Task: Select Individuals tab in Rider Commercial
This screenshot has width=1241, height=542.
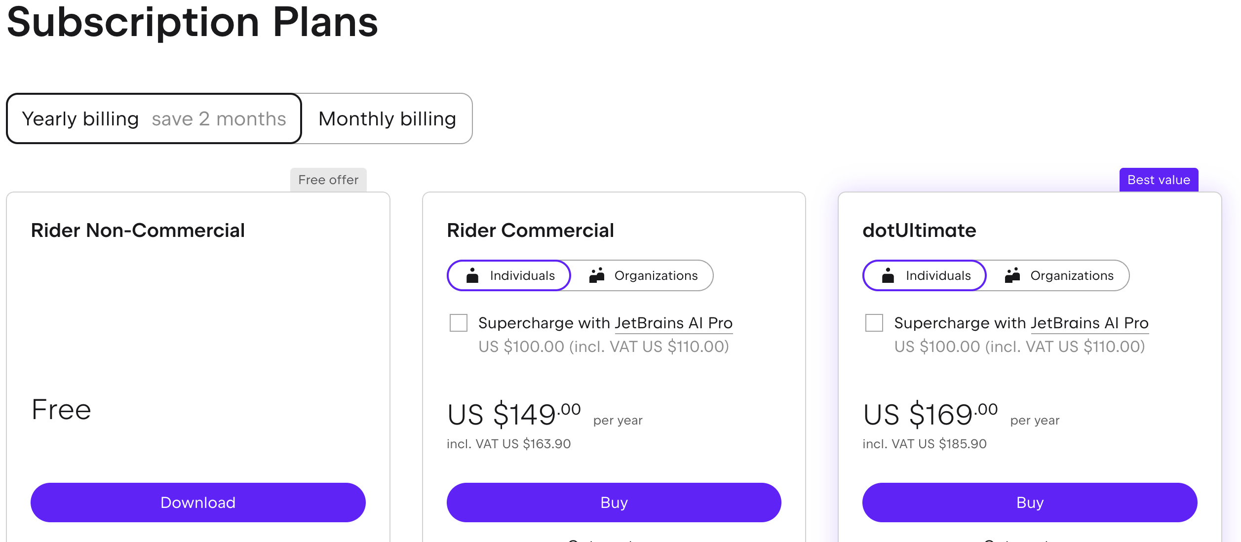Action: tap(509, 275)
